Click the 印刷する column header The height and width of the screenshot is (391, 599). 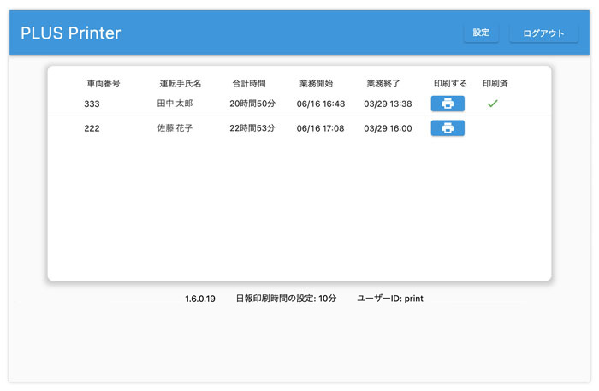[450, 84]
